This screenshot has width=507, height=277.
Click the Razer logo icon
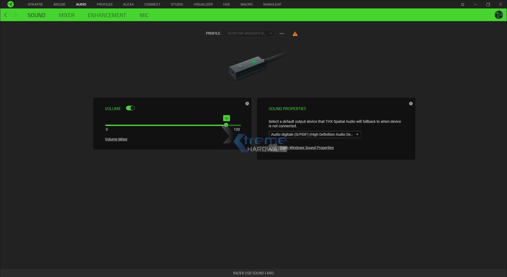(10, 4)
